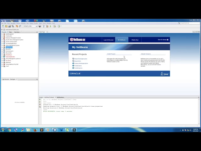Expand the TreeP project node
The height and width of the screenshot is (151, 201).
pos(2,66)
